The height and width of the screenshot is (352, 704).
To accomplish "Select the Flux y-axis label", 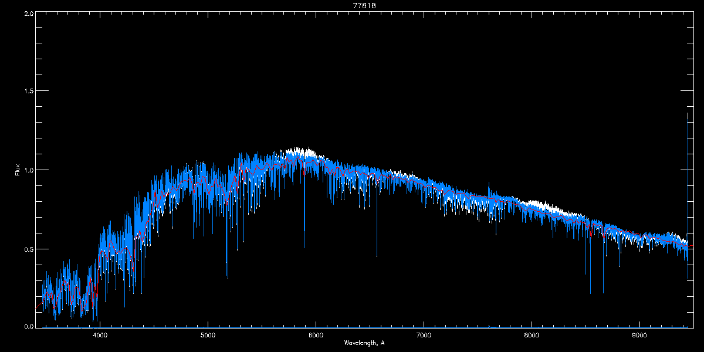I will click(17, 170).
